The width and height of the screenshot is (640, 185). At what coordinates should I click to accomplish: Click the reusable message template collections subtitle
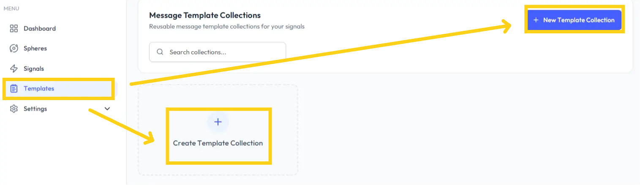pos(227,27)
